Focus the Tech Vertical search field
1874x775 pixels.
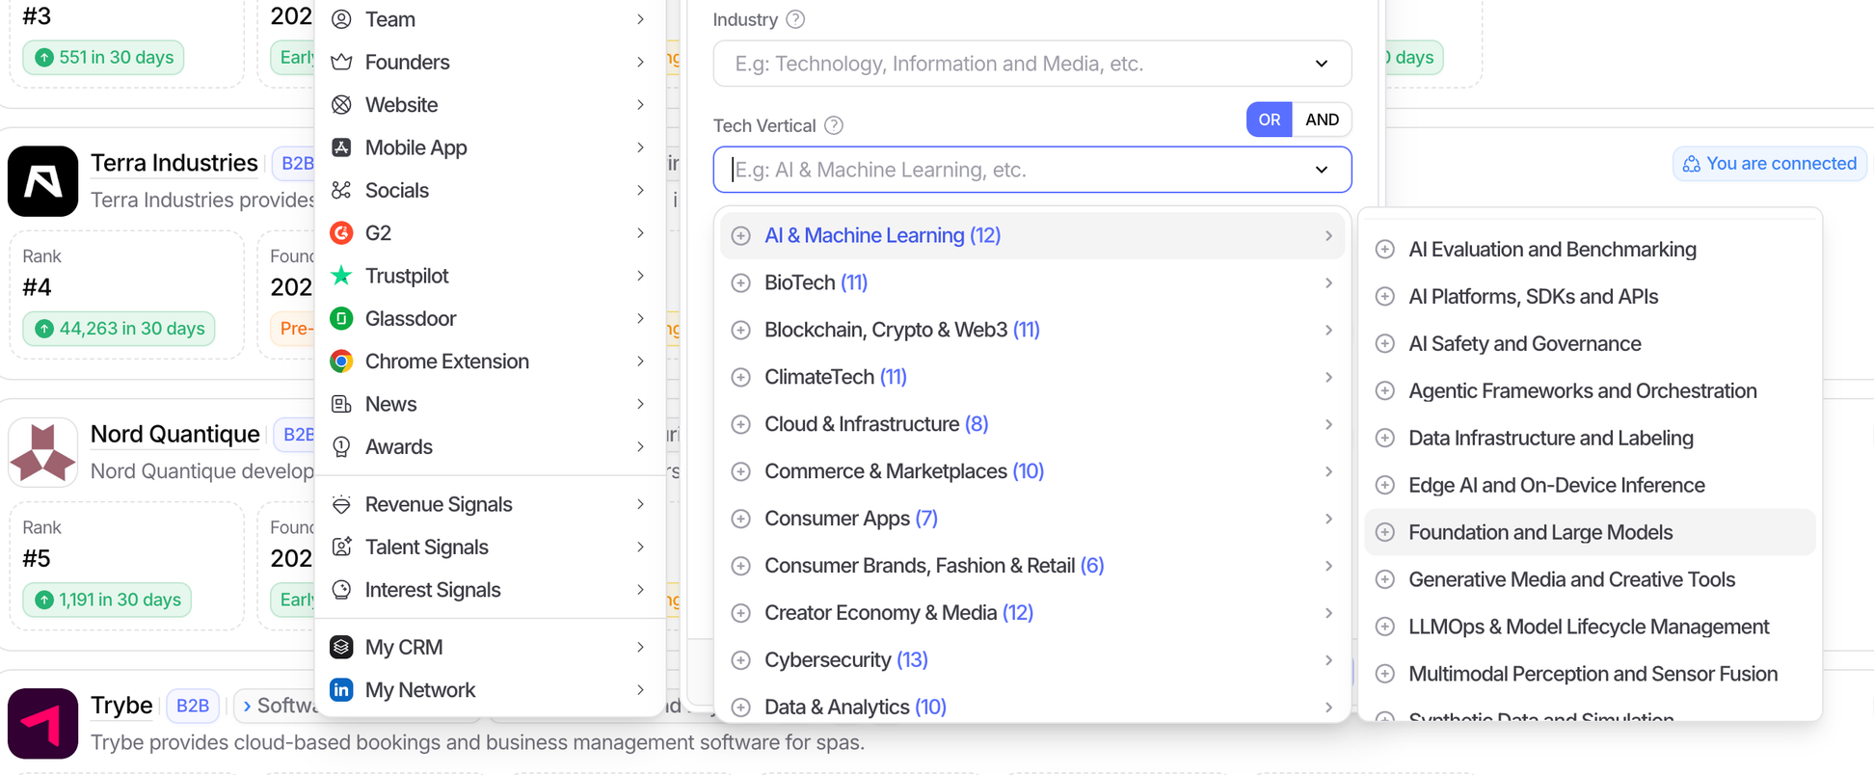point(1012,170)
